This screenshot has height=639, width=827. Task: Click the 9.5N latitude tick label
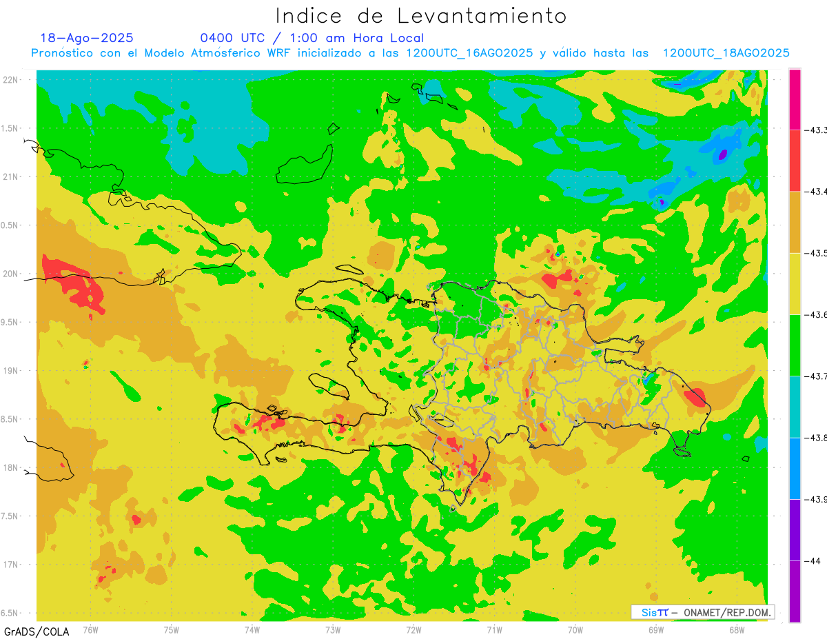(10, 322)
